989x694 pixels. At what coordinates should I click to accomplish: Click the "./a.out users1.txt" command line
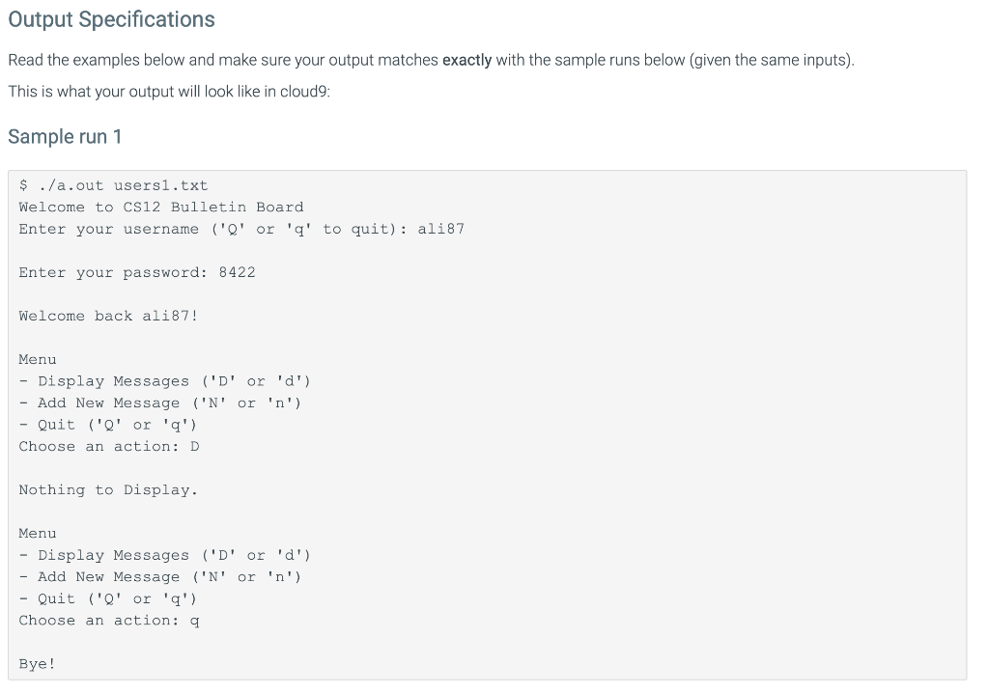coord(113,185)
